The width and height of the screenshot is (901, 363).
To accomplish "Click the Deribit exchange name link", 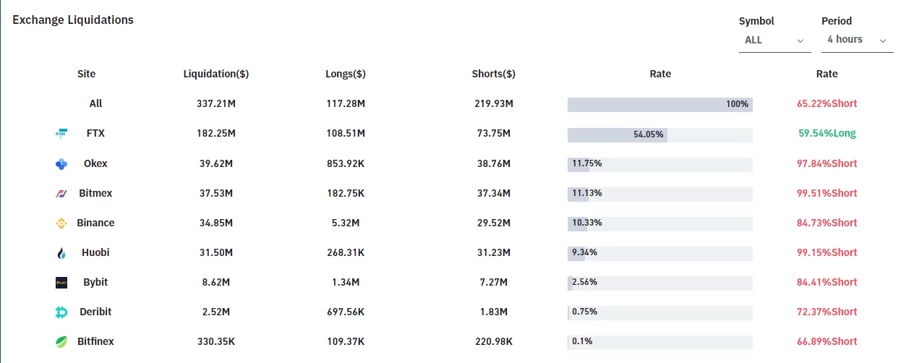I will (x=95, y=312).
